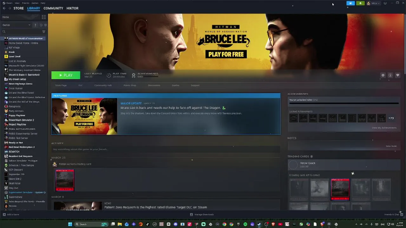Select PowerWash Simulator 2 in library
This screenshot has width=406, height=228.
pyautogui.click(x=21, y=120)
